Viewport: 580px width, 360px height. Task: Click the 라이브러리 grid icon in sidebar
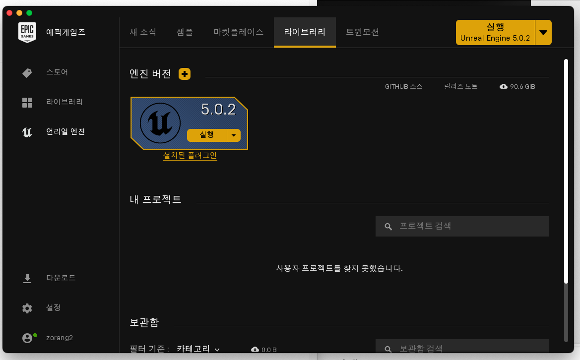click(27, 102)
